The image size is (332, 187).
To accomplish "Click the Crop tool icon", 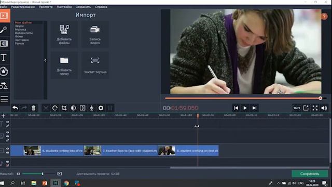I will click(64, 108).
